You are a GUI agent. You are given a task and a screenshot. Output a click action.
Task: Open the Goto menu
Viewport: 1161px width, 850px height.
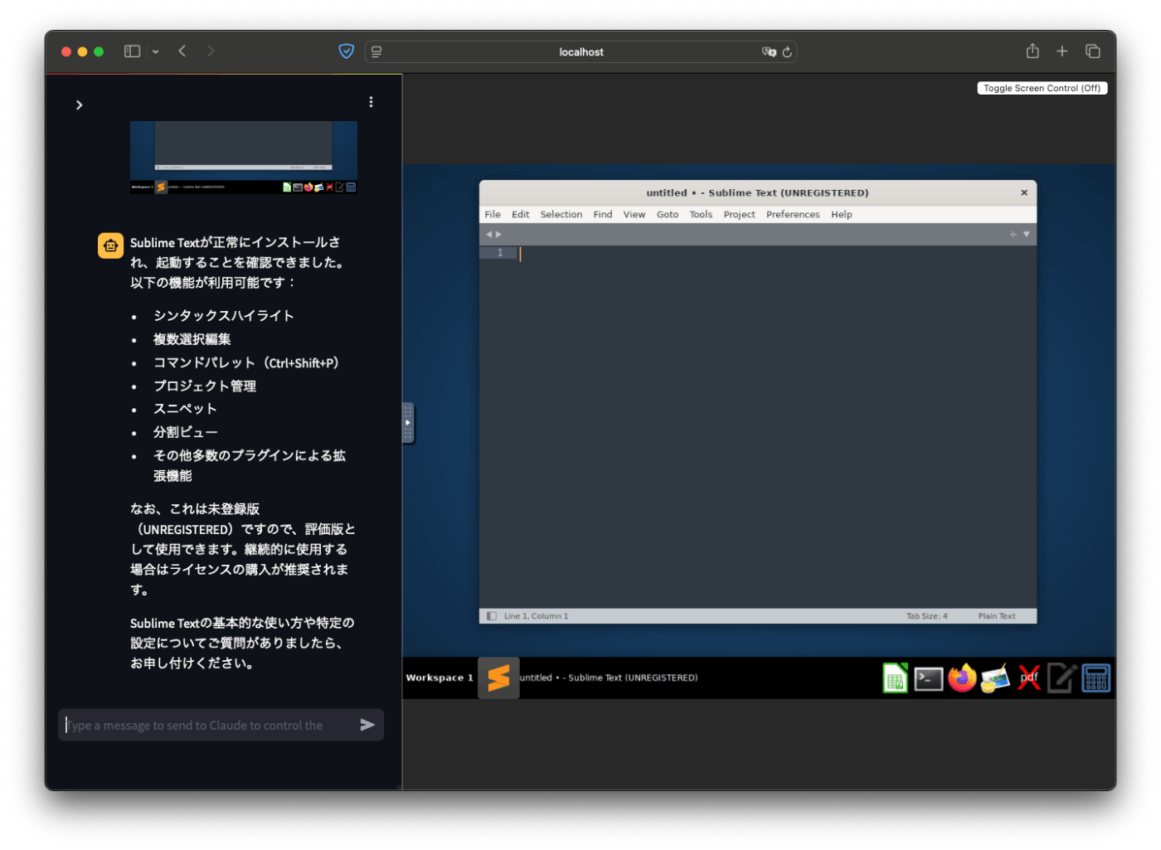(668, 214)
